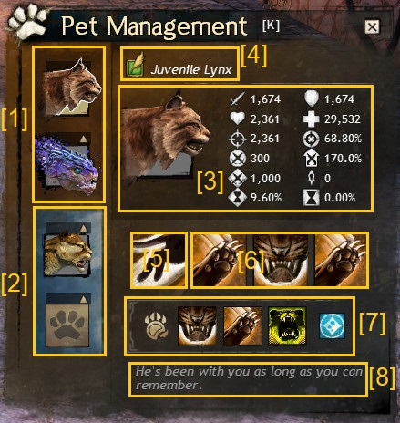The height and width of the screenshot is (423, 400).
Task: Click the small claw skill in bottom bar
Action: 242,325
